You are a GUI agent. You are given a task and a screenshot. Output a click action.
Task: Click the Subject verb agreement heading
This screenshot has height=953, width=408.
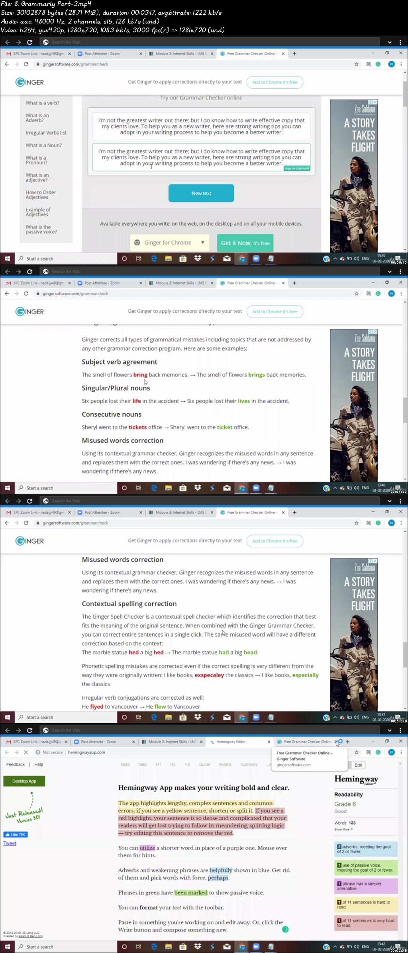pos(120,362)
